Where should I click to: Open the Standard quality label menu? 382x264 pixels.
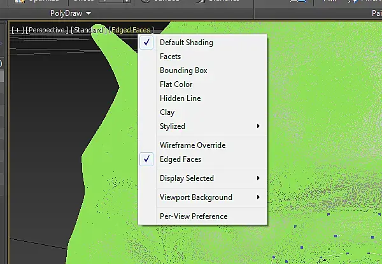[88, 30]
